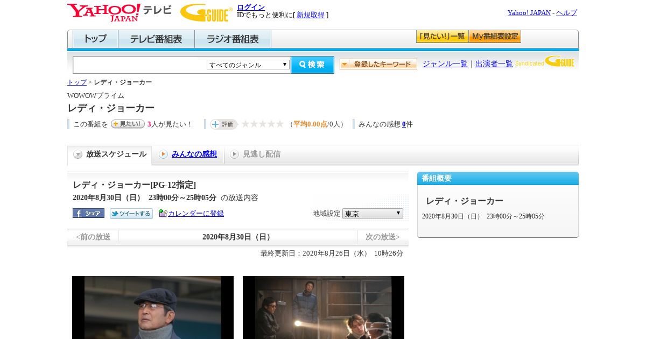Switch to the トップ navigation tab

pos(95,39)
